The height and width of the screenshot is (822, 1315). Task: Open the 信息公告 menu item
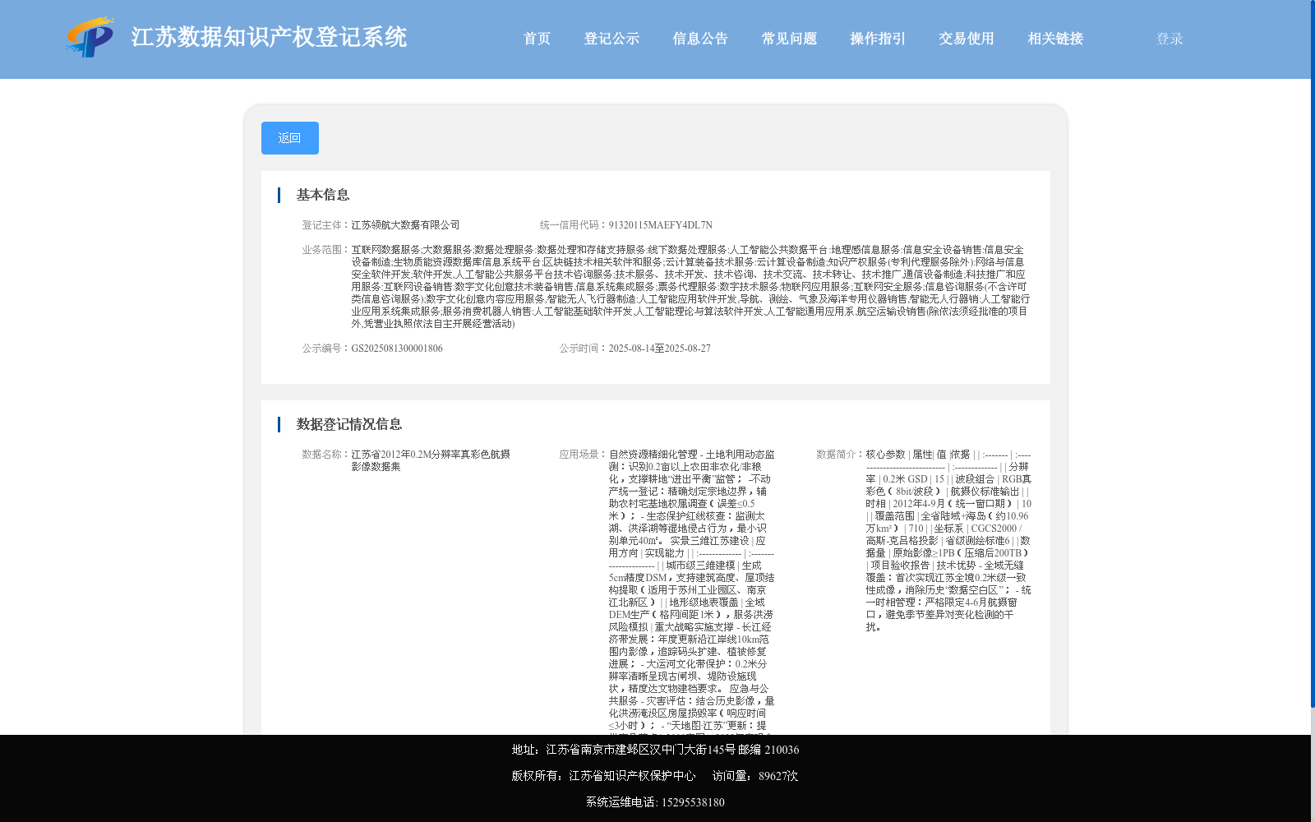point(701,39)
